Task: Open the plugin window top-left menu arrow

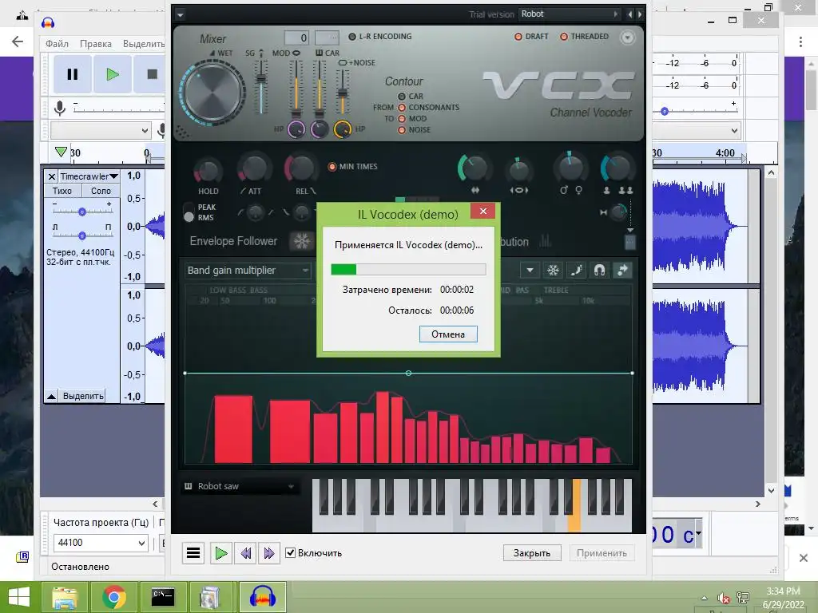Action: [180, 14]
